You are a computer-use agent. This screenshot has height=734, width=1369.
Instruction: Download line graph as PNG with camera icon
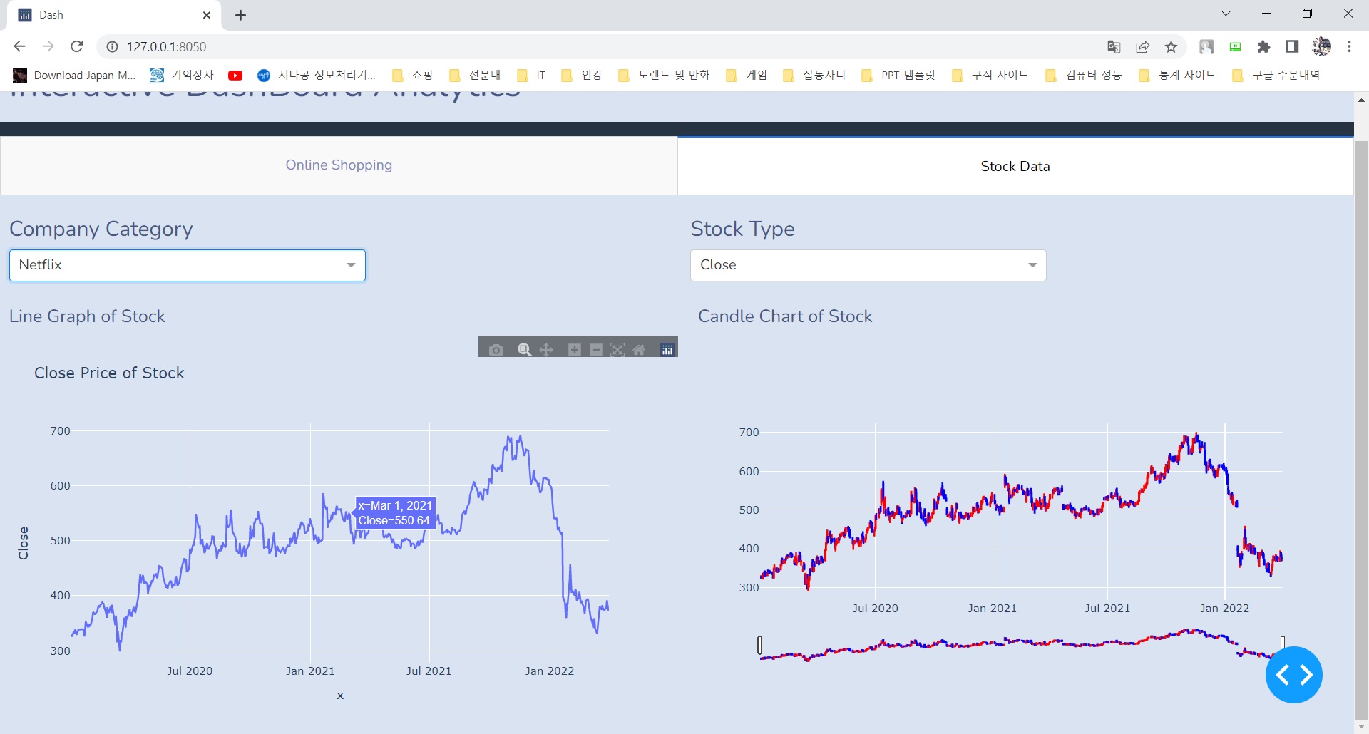click(496, 350)
